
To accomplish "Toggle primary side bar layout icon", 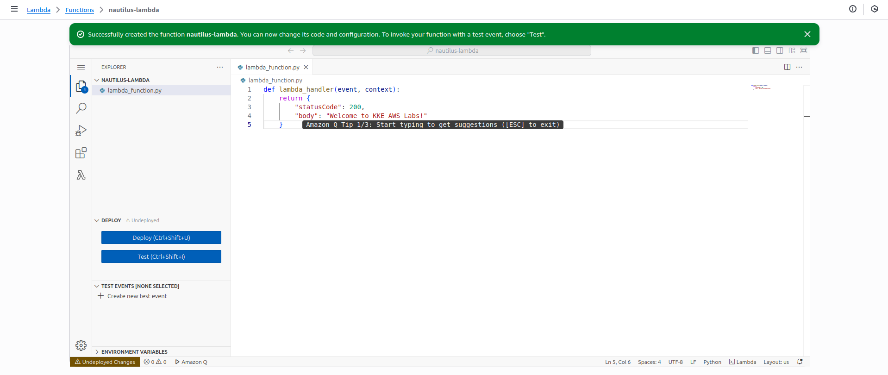I will pyautogui.click(x=756, y=50).
